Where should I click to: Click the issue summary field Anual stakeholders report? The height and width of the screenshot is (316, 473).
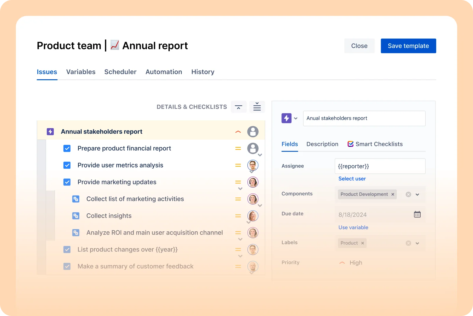(364, 118)
